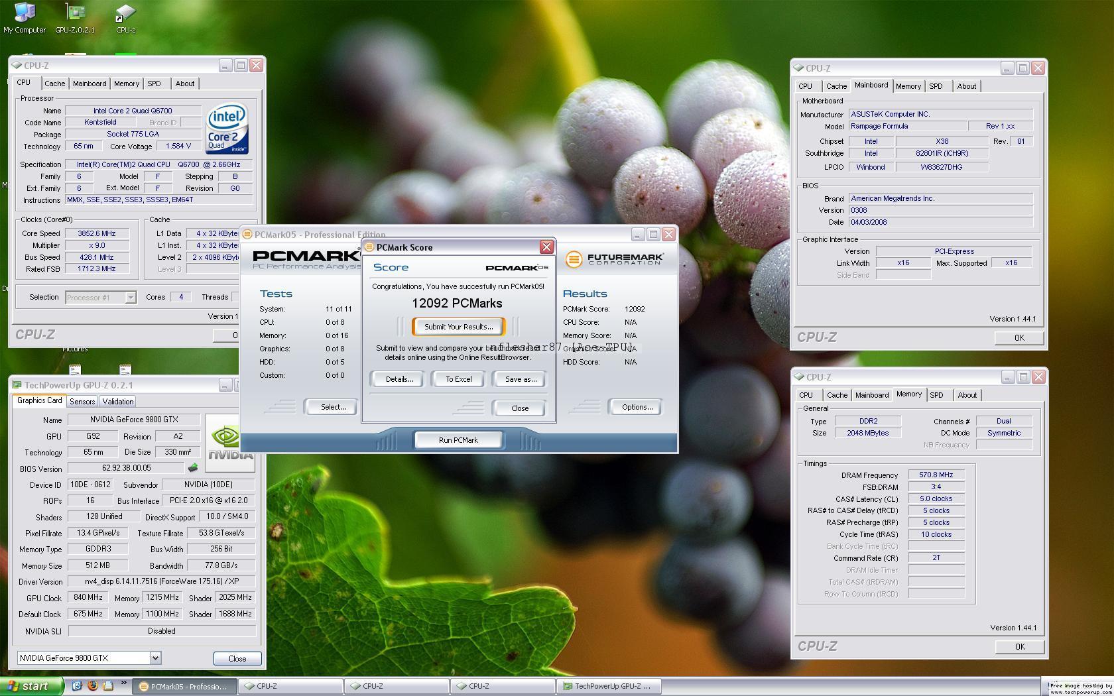Open My Computer desktop icon
This screenshot has width=1114, height=696.
pos(25,18)
